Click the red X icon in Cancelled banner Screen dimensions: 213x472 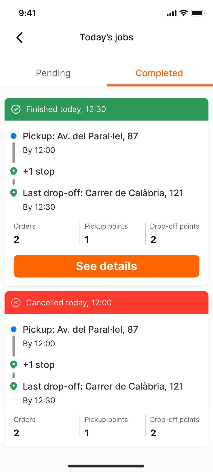[x=16, y=303]
